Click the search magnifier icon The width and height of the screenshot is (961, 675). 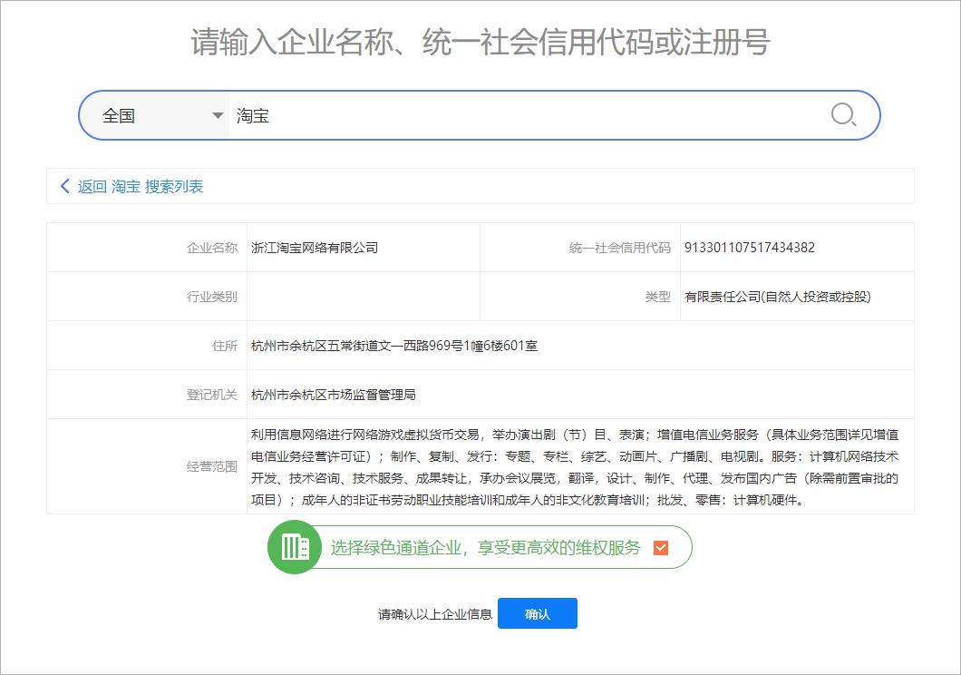(x=843, y=114)
